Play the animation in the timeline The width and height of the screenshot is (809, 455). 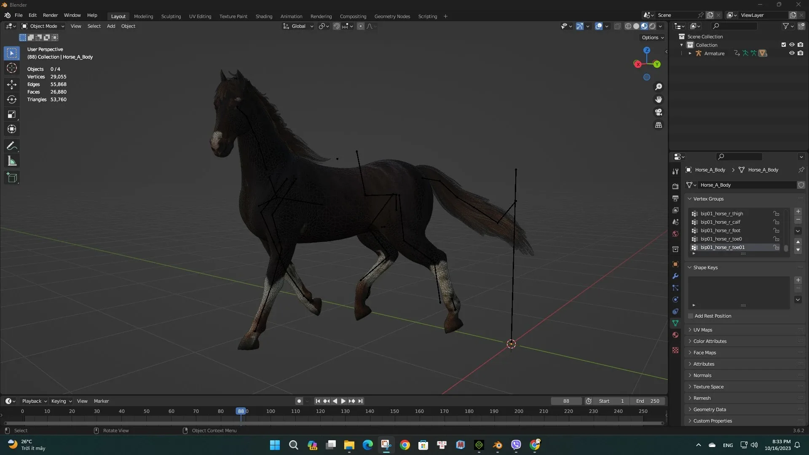(x=343, y=401)
